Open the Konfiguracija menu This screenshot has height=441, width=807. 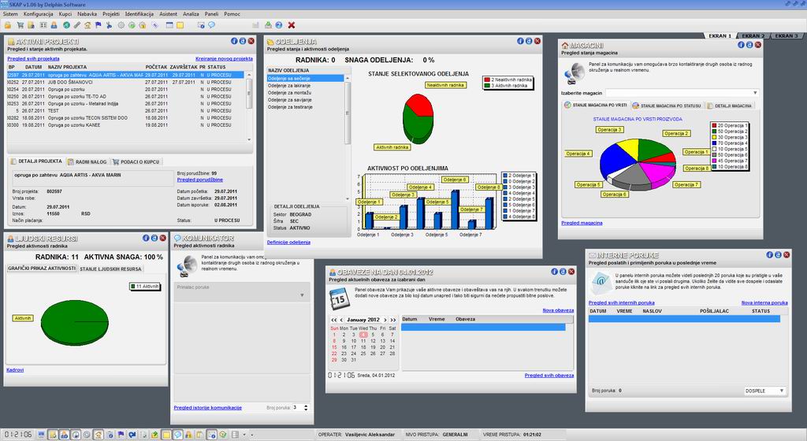[x=38, y=14]
